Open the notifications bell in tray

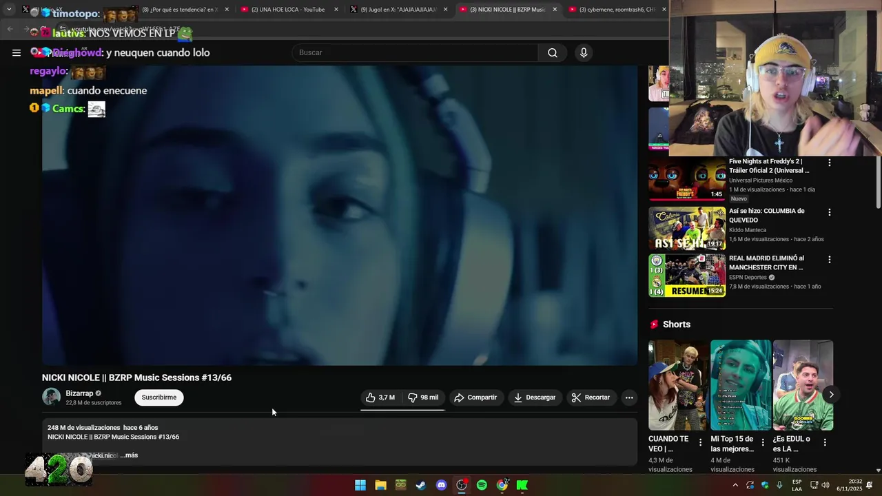(x=870, y=486)
